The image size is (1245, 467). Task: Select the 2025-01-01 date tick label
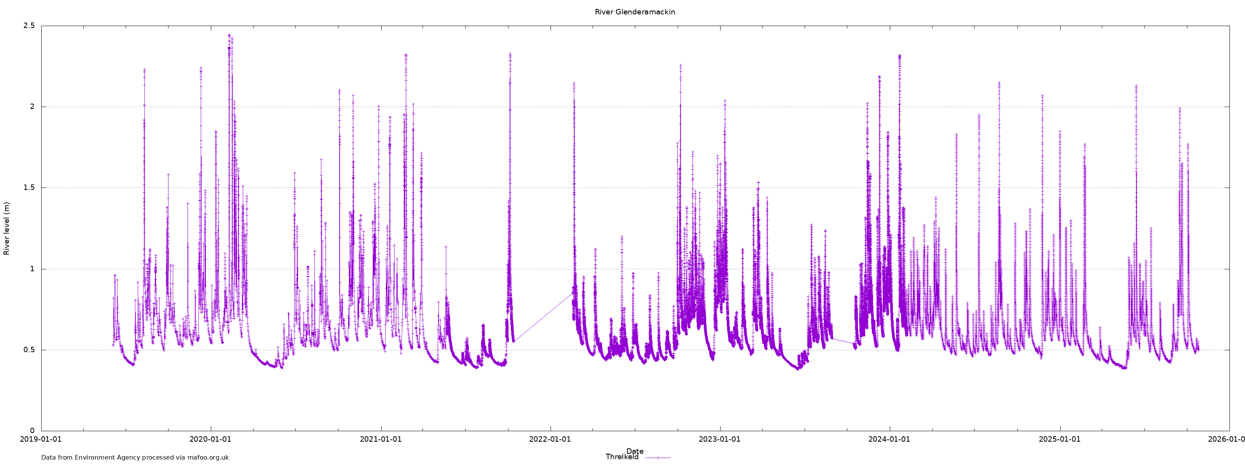[x=1059, y=439]
